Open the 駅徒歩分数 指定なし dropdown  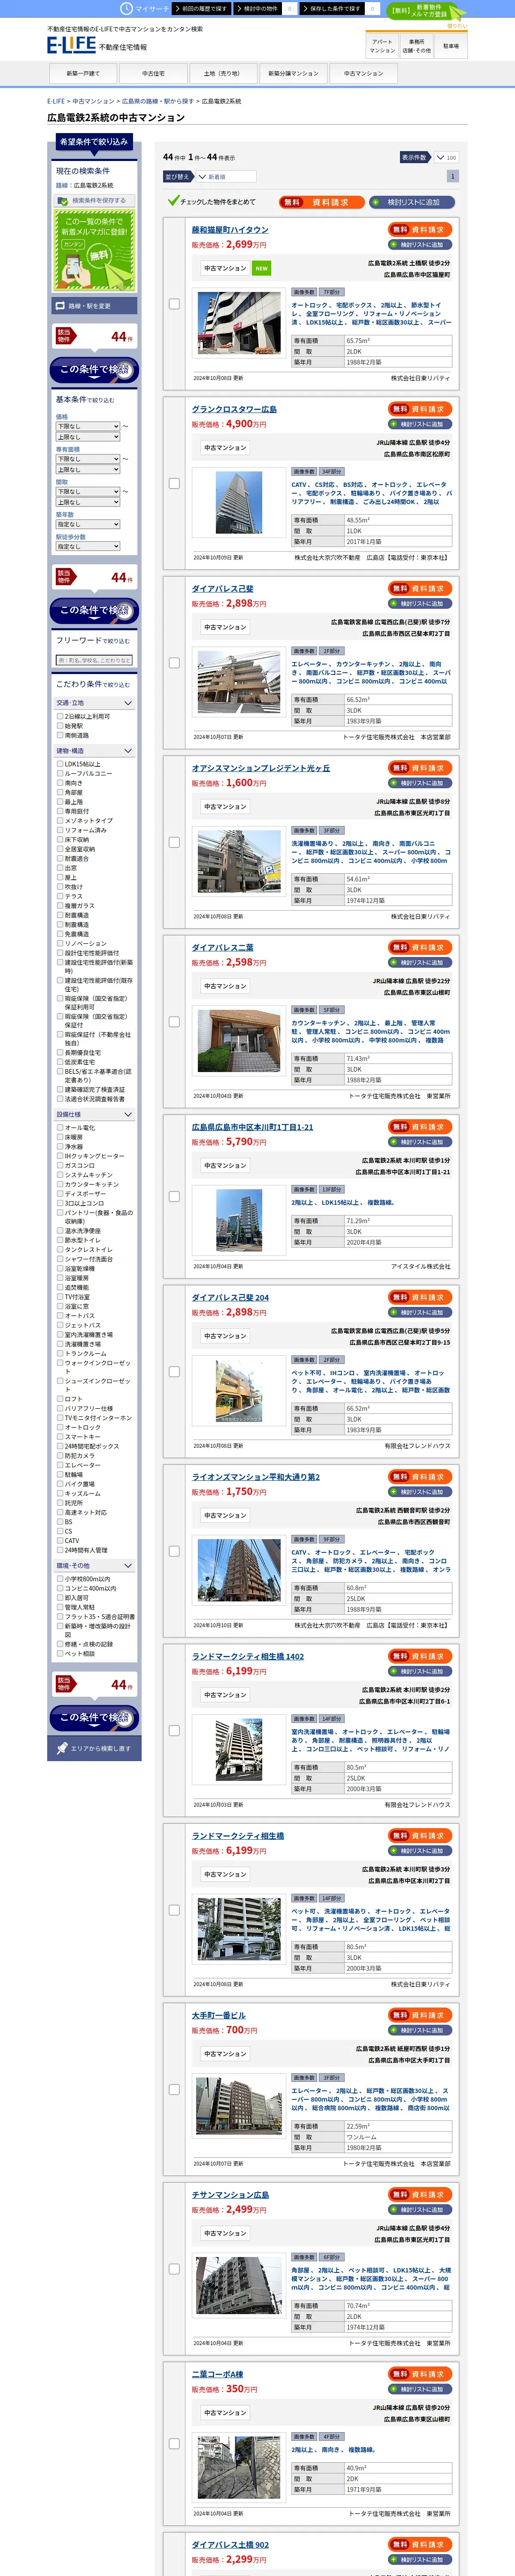point(88,546)
